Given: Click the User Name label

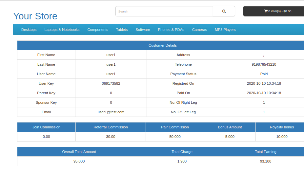Looking at the screenshot, I should 46,74.
